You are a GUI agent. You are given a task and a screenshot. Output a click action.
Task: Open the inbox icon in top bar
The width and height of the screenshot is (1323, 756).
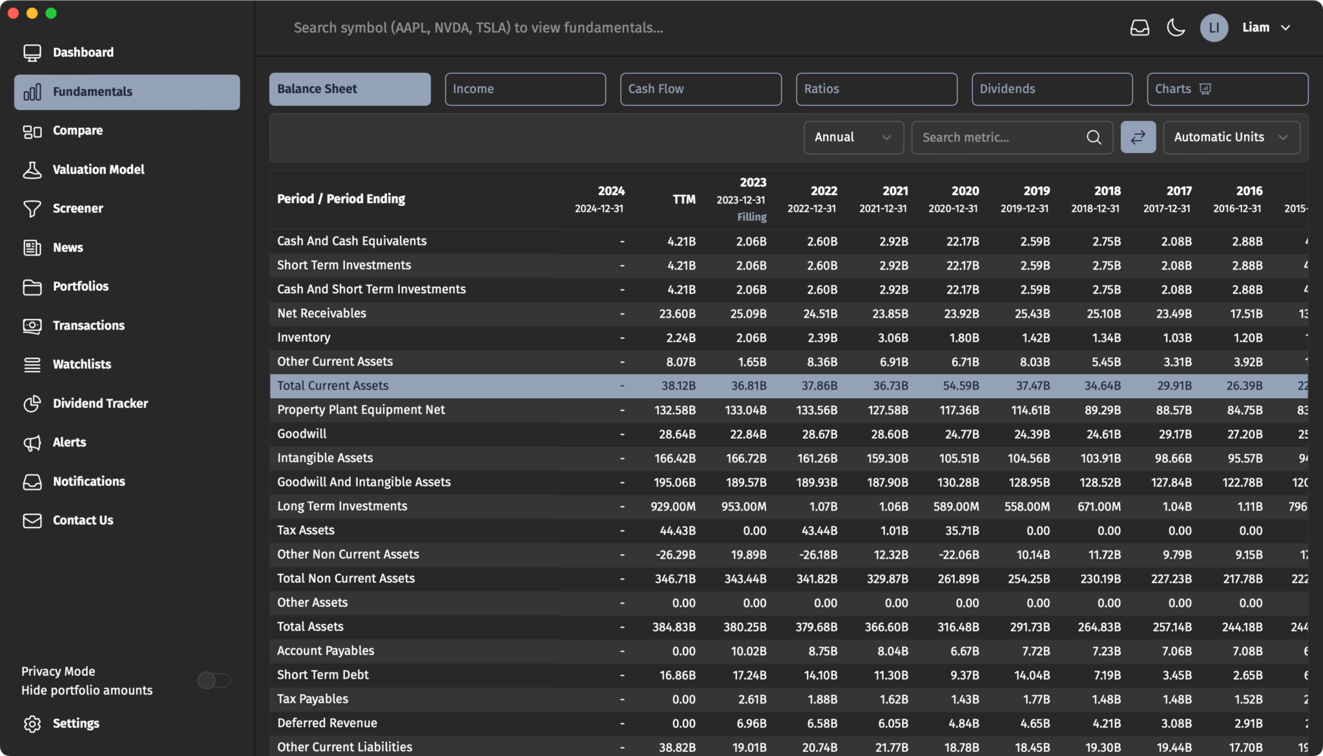(x=1140, y=28)
